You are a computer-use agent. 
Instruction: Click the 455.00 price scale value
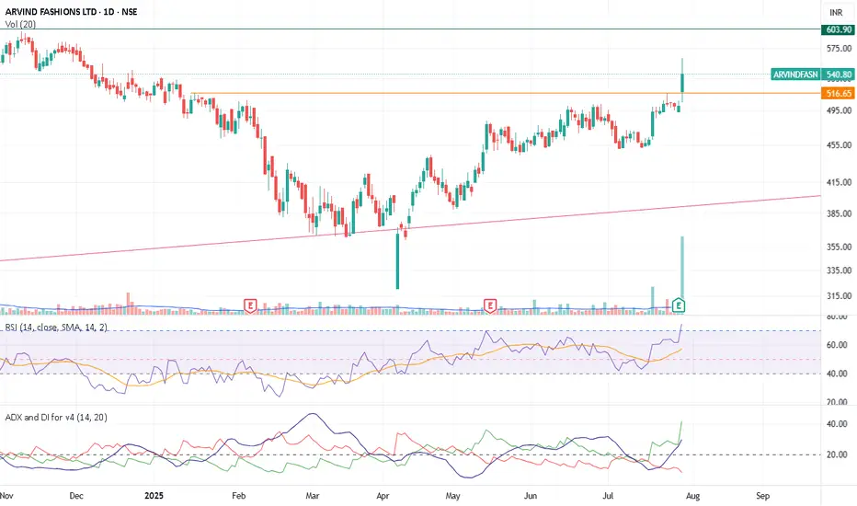click(839, 145)
